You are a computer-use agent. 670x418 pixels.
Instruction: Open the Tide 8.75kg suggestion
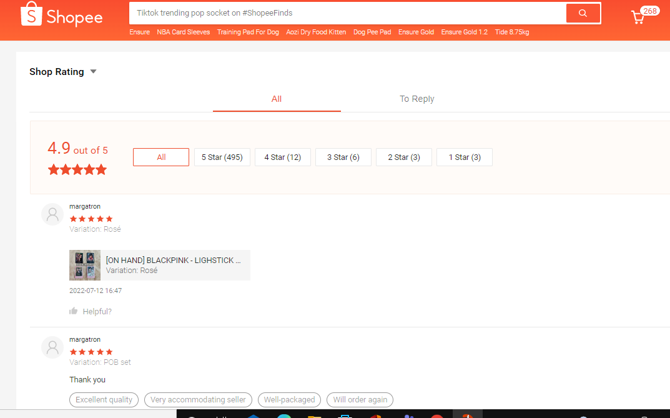[x=512, y=32]
